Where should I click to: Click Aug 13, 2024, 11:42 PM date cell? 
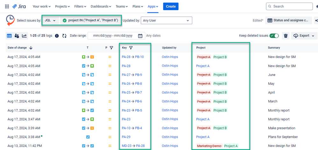tap(25, 146)
